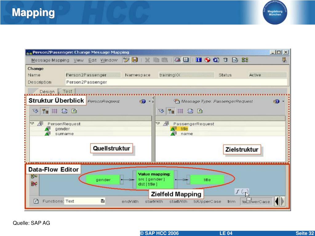315x236 pixels.
Task: Switch to the Test tab
Action: pyautogui.click(x=67, y=91)
